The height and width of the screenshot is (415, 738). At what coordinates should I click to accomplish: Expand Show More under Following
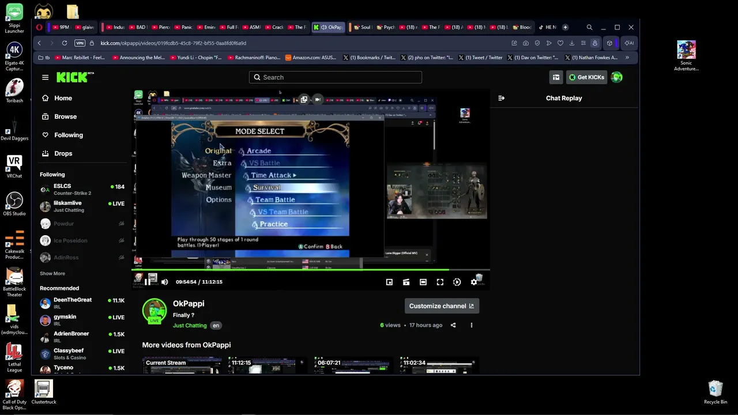[x=52, y=274]
